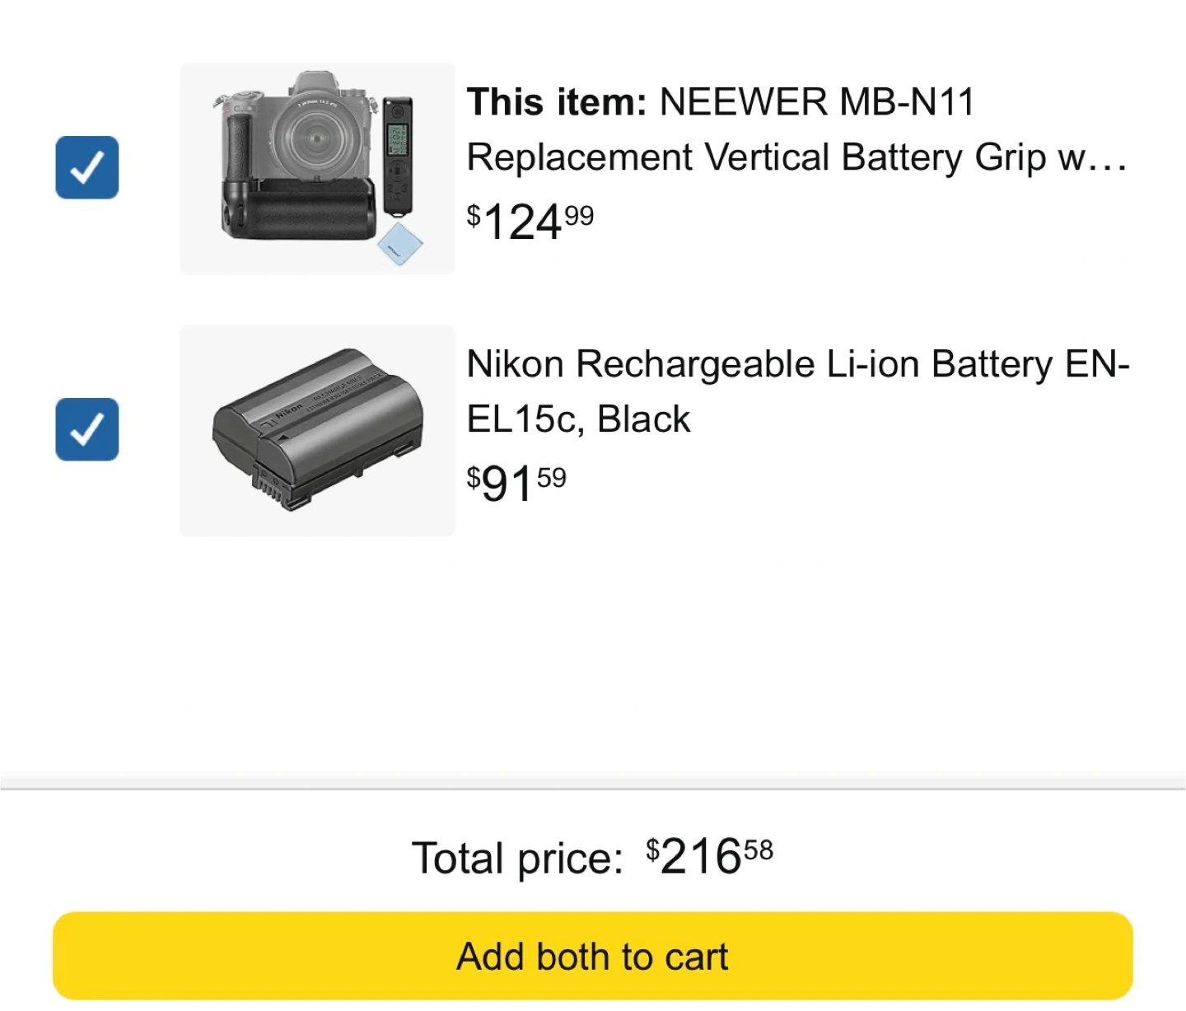Click the blue cleaning cloth in image

point(399,244)
